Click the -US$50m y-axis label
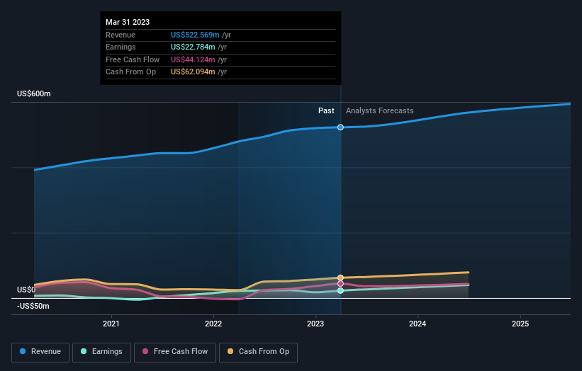This screenshot has height=371, width=582. pyautogui.click(x=33, y=306)
